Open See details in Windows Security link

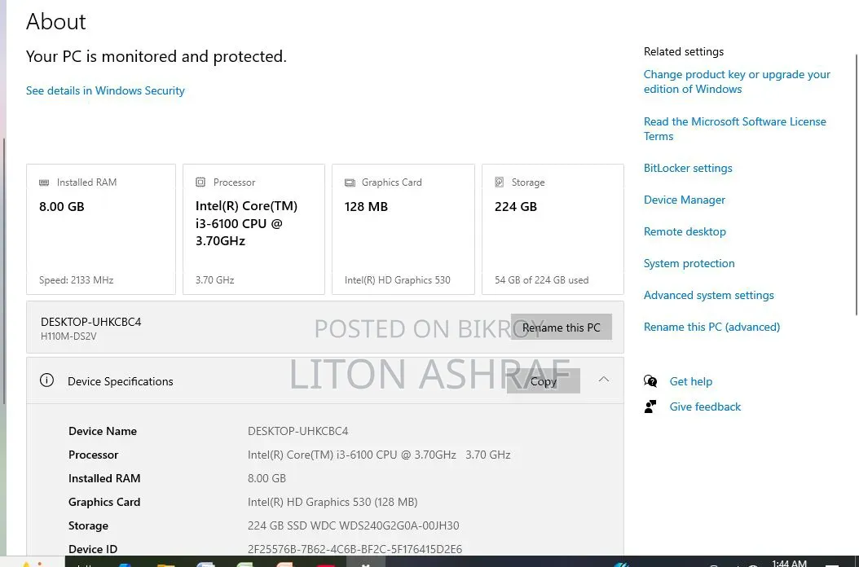coord(105,90)
